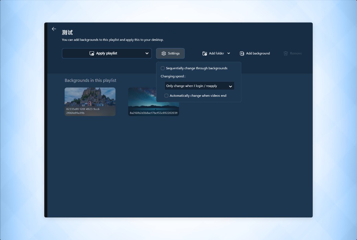Open the Changing speed dropdown

(x=199, y=86)
